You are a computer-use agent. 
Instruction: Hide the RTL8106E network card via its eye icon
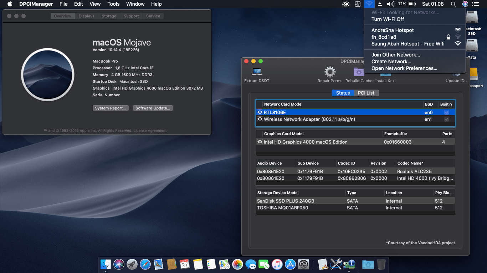[x=260, y=112]
